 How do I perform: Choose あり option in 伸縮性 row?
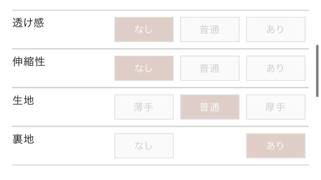pos(276,68)
